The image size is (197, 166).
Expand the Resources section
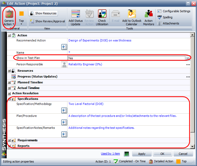tap(9, 71)
